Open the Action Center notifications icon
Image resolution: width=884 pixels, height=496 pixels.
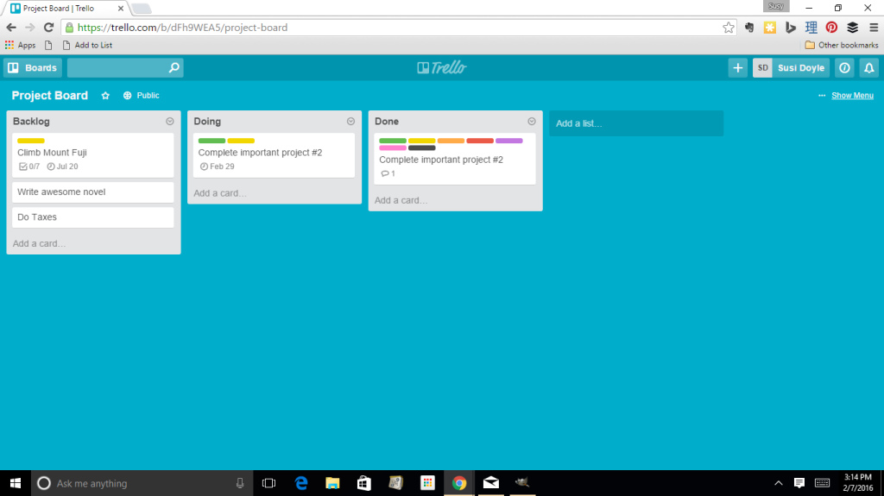coord(799,483)
